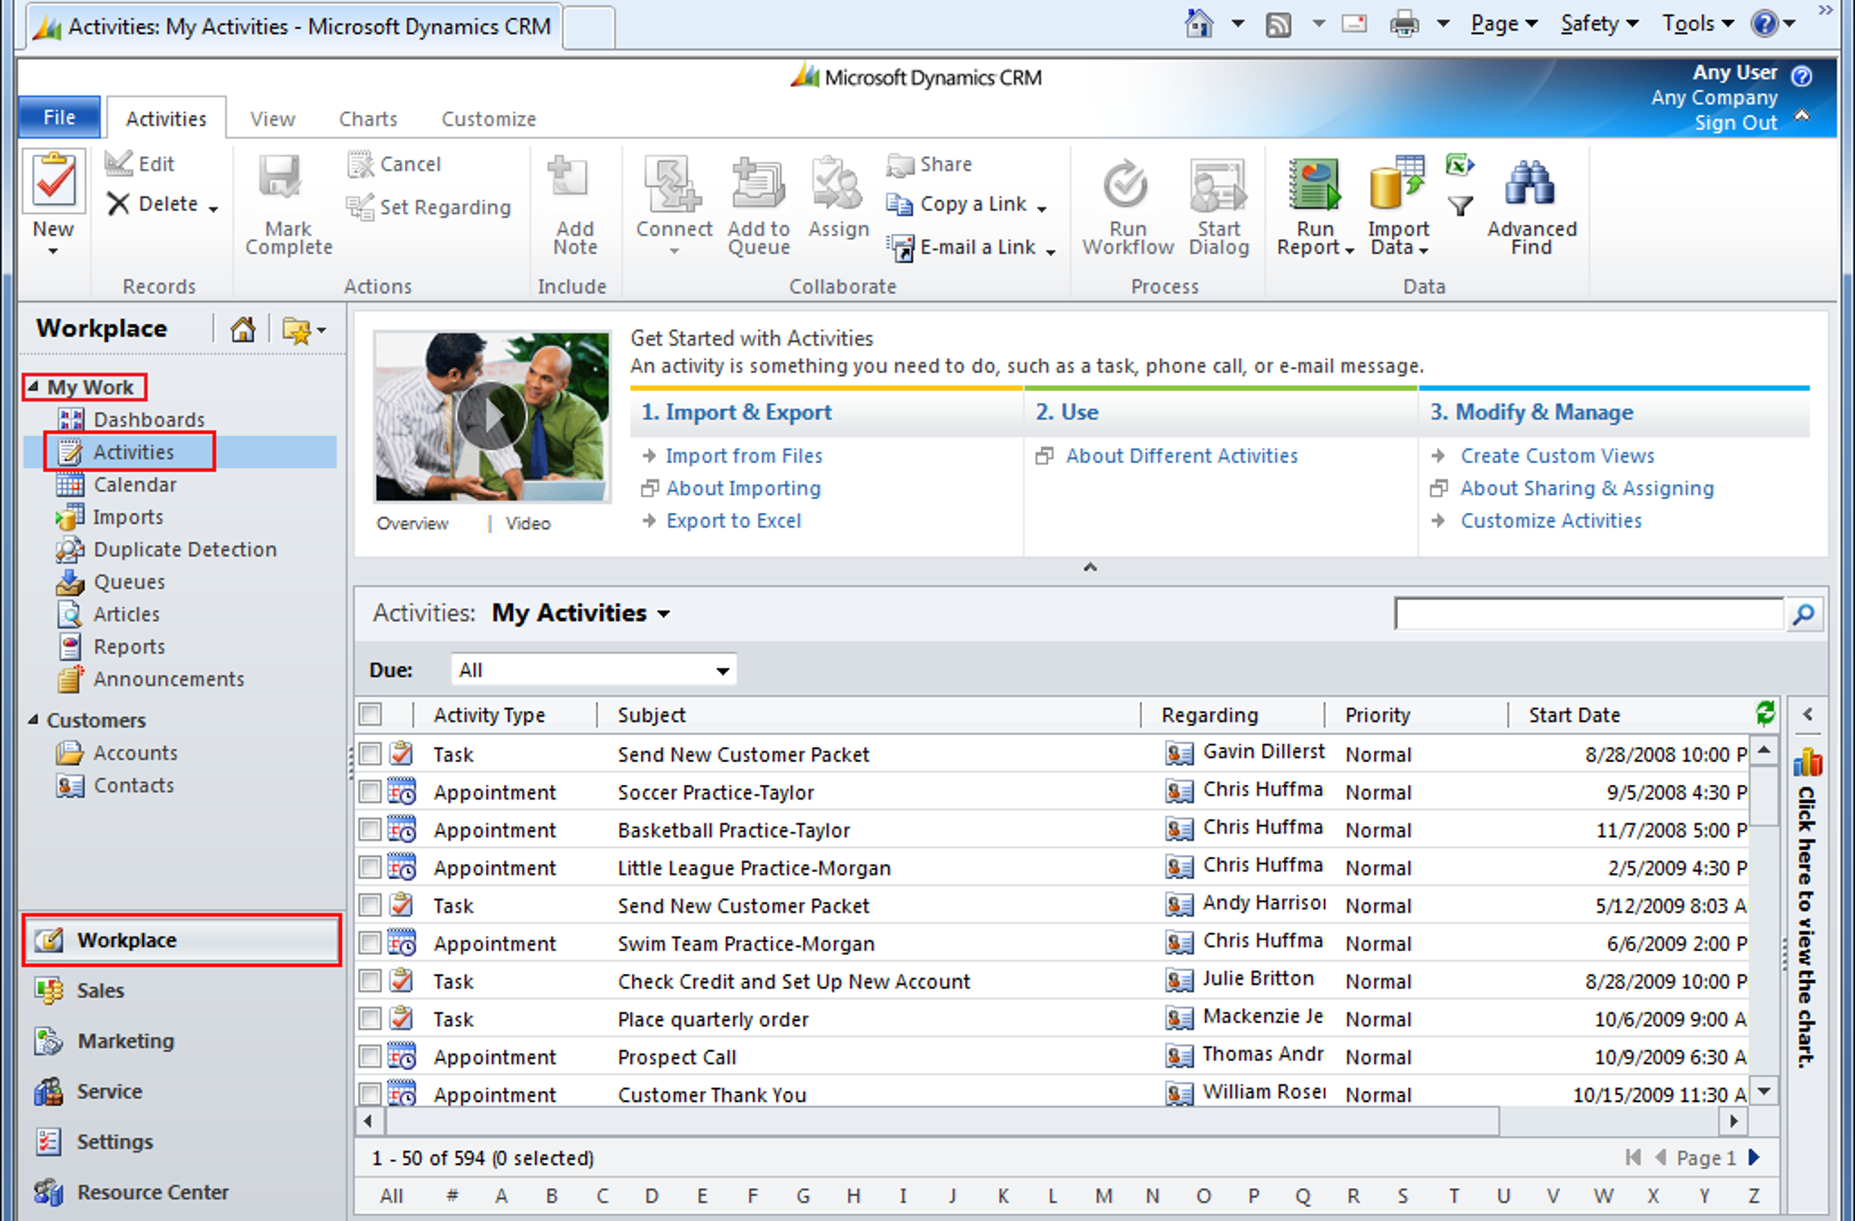Check the Little League Practice-Morgan row checkbox
The width and height of the screenshot is (1855, 1221).
tap(370, 868)
